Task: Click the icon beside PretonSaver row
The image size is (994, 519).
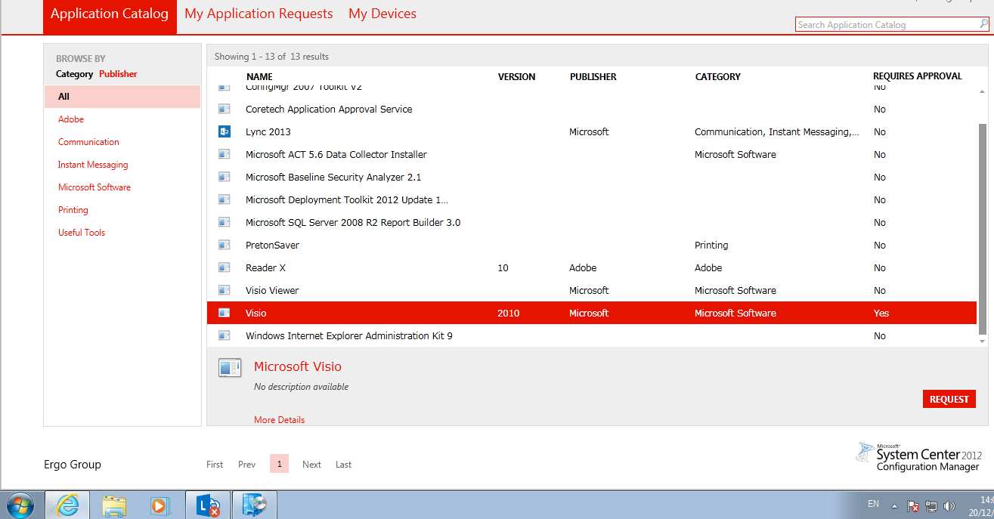Action: point(225,245)
